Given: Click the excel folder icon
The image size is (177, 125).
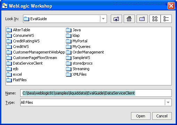Looking at the screenshot, I should click(x=9, y=74).
